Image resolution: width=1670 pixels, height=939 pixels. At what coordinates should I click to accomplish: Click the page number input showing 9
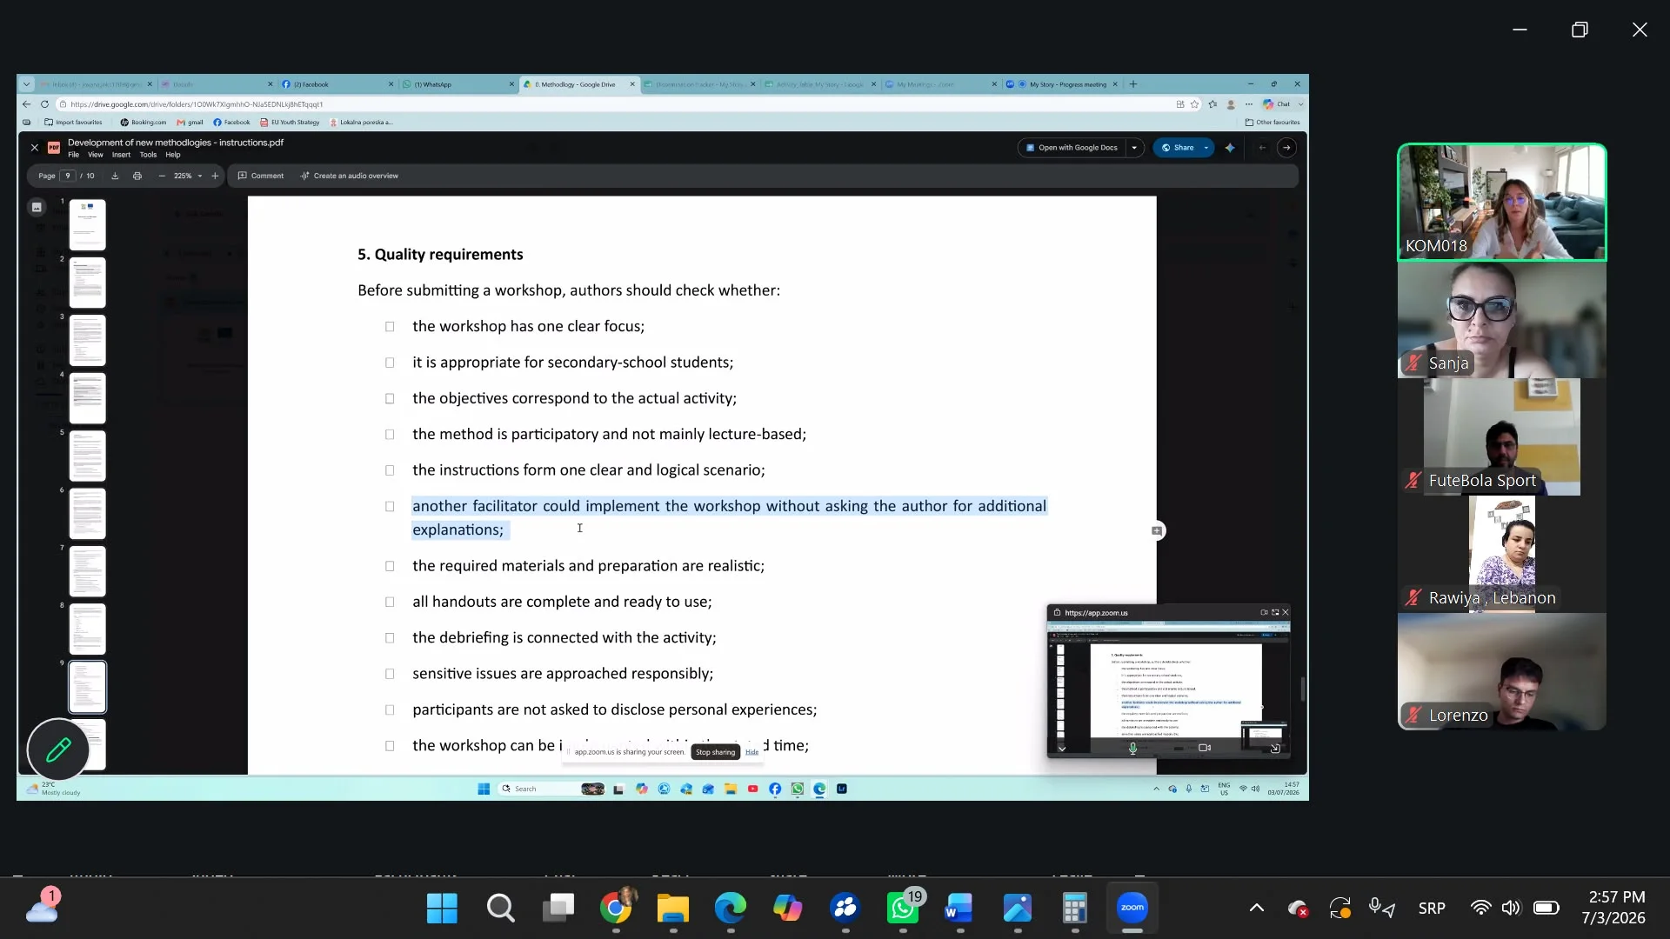tap(68, 176)
